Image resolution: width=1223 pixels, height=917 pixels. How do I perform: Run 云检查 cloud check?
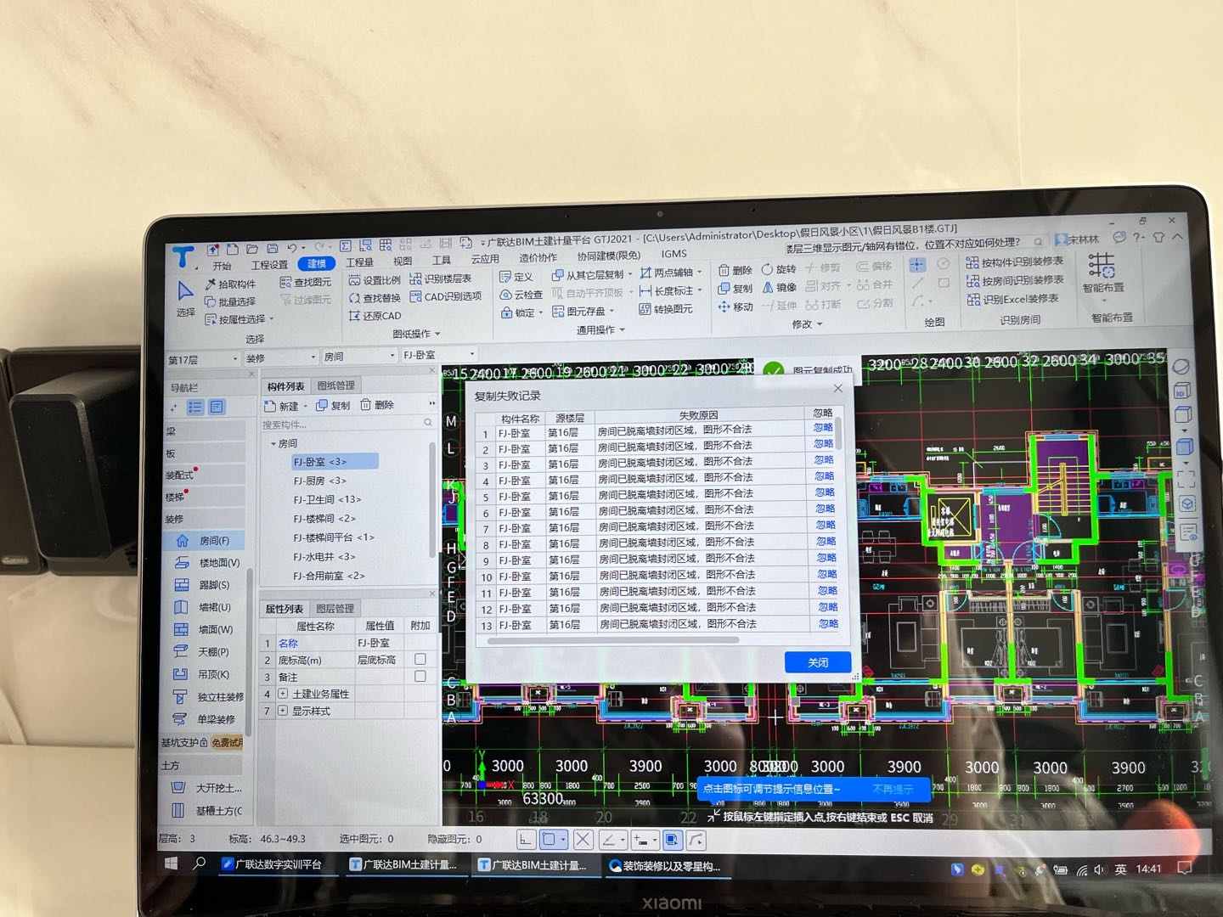pos(521,295)
